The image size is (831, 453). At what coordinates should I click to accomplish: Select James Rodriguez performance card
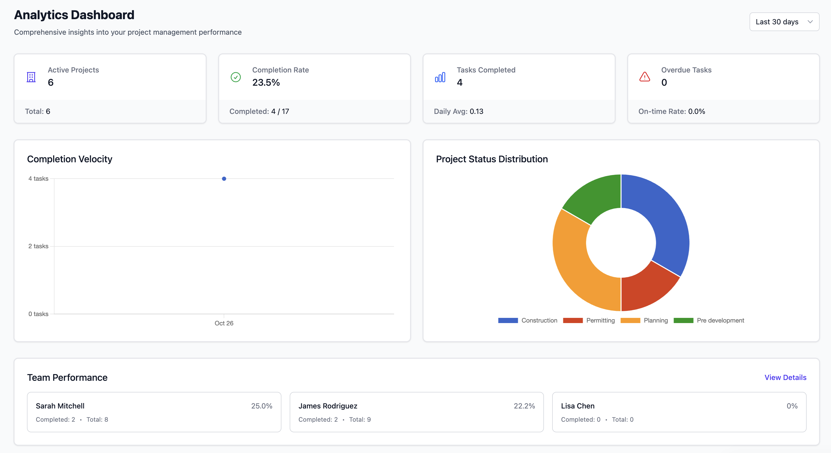pyautogui.click(x=417, y=412)
